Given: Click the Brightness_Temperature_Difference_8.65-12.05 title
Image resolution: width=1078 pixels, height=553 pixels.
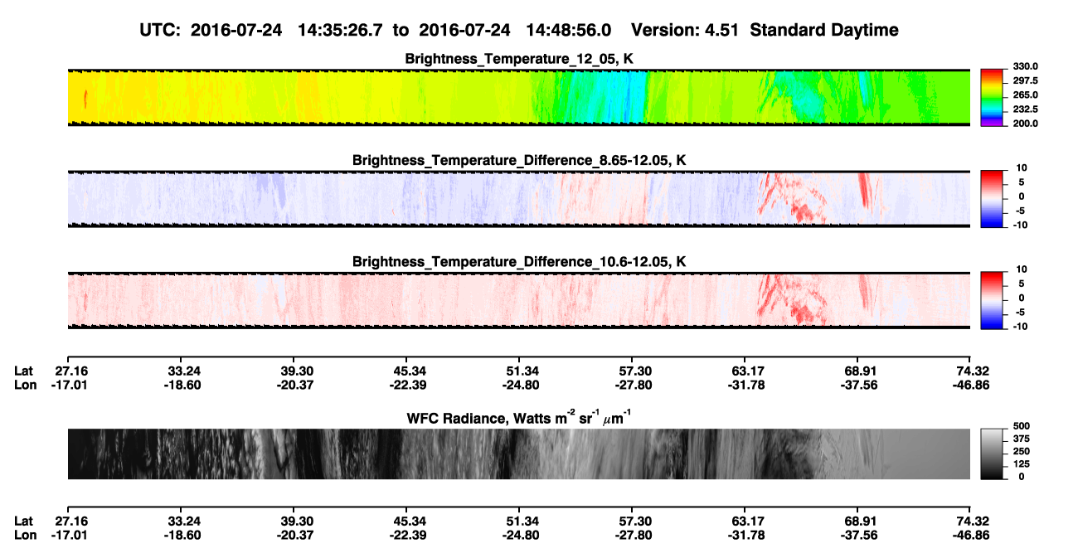Looking at the screenshot, I should coord(519,160).
